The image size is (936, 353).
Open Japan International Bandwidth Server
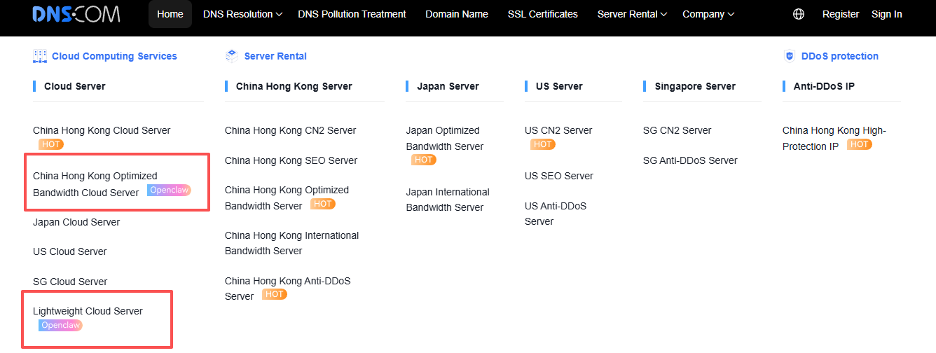click(448, 200)
